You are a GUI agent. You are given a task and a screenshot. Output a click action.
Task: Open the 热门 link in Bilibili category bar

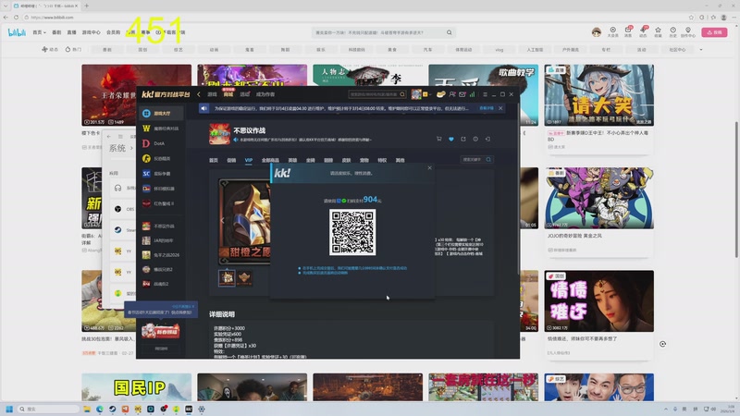pyautogui.click(x=73, y=50)
